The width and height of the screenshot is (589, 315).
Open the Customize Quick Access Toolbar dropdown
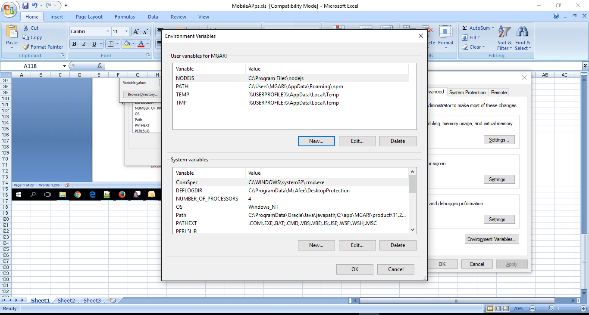[x=66, y=6]
